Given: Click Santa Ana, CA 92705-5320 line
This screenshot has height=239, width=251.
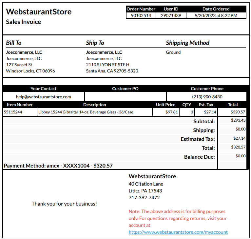Looking at the screenshot, I should coord(112,71).
